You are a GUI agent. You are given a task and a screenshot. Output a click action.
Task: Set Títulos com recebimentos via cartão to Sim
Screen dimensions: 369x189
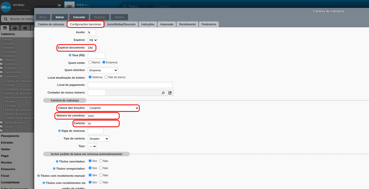click(90, 182)
